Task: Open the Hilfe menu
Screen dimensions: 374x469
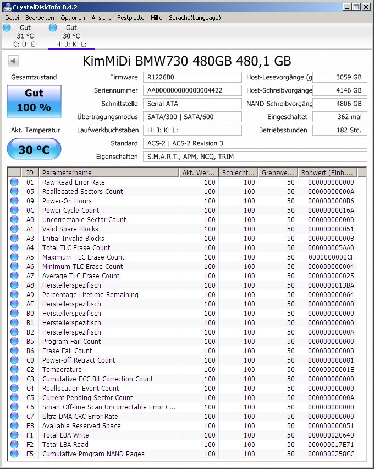Action: click(157, 18)
